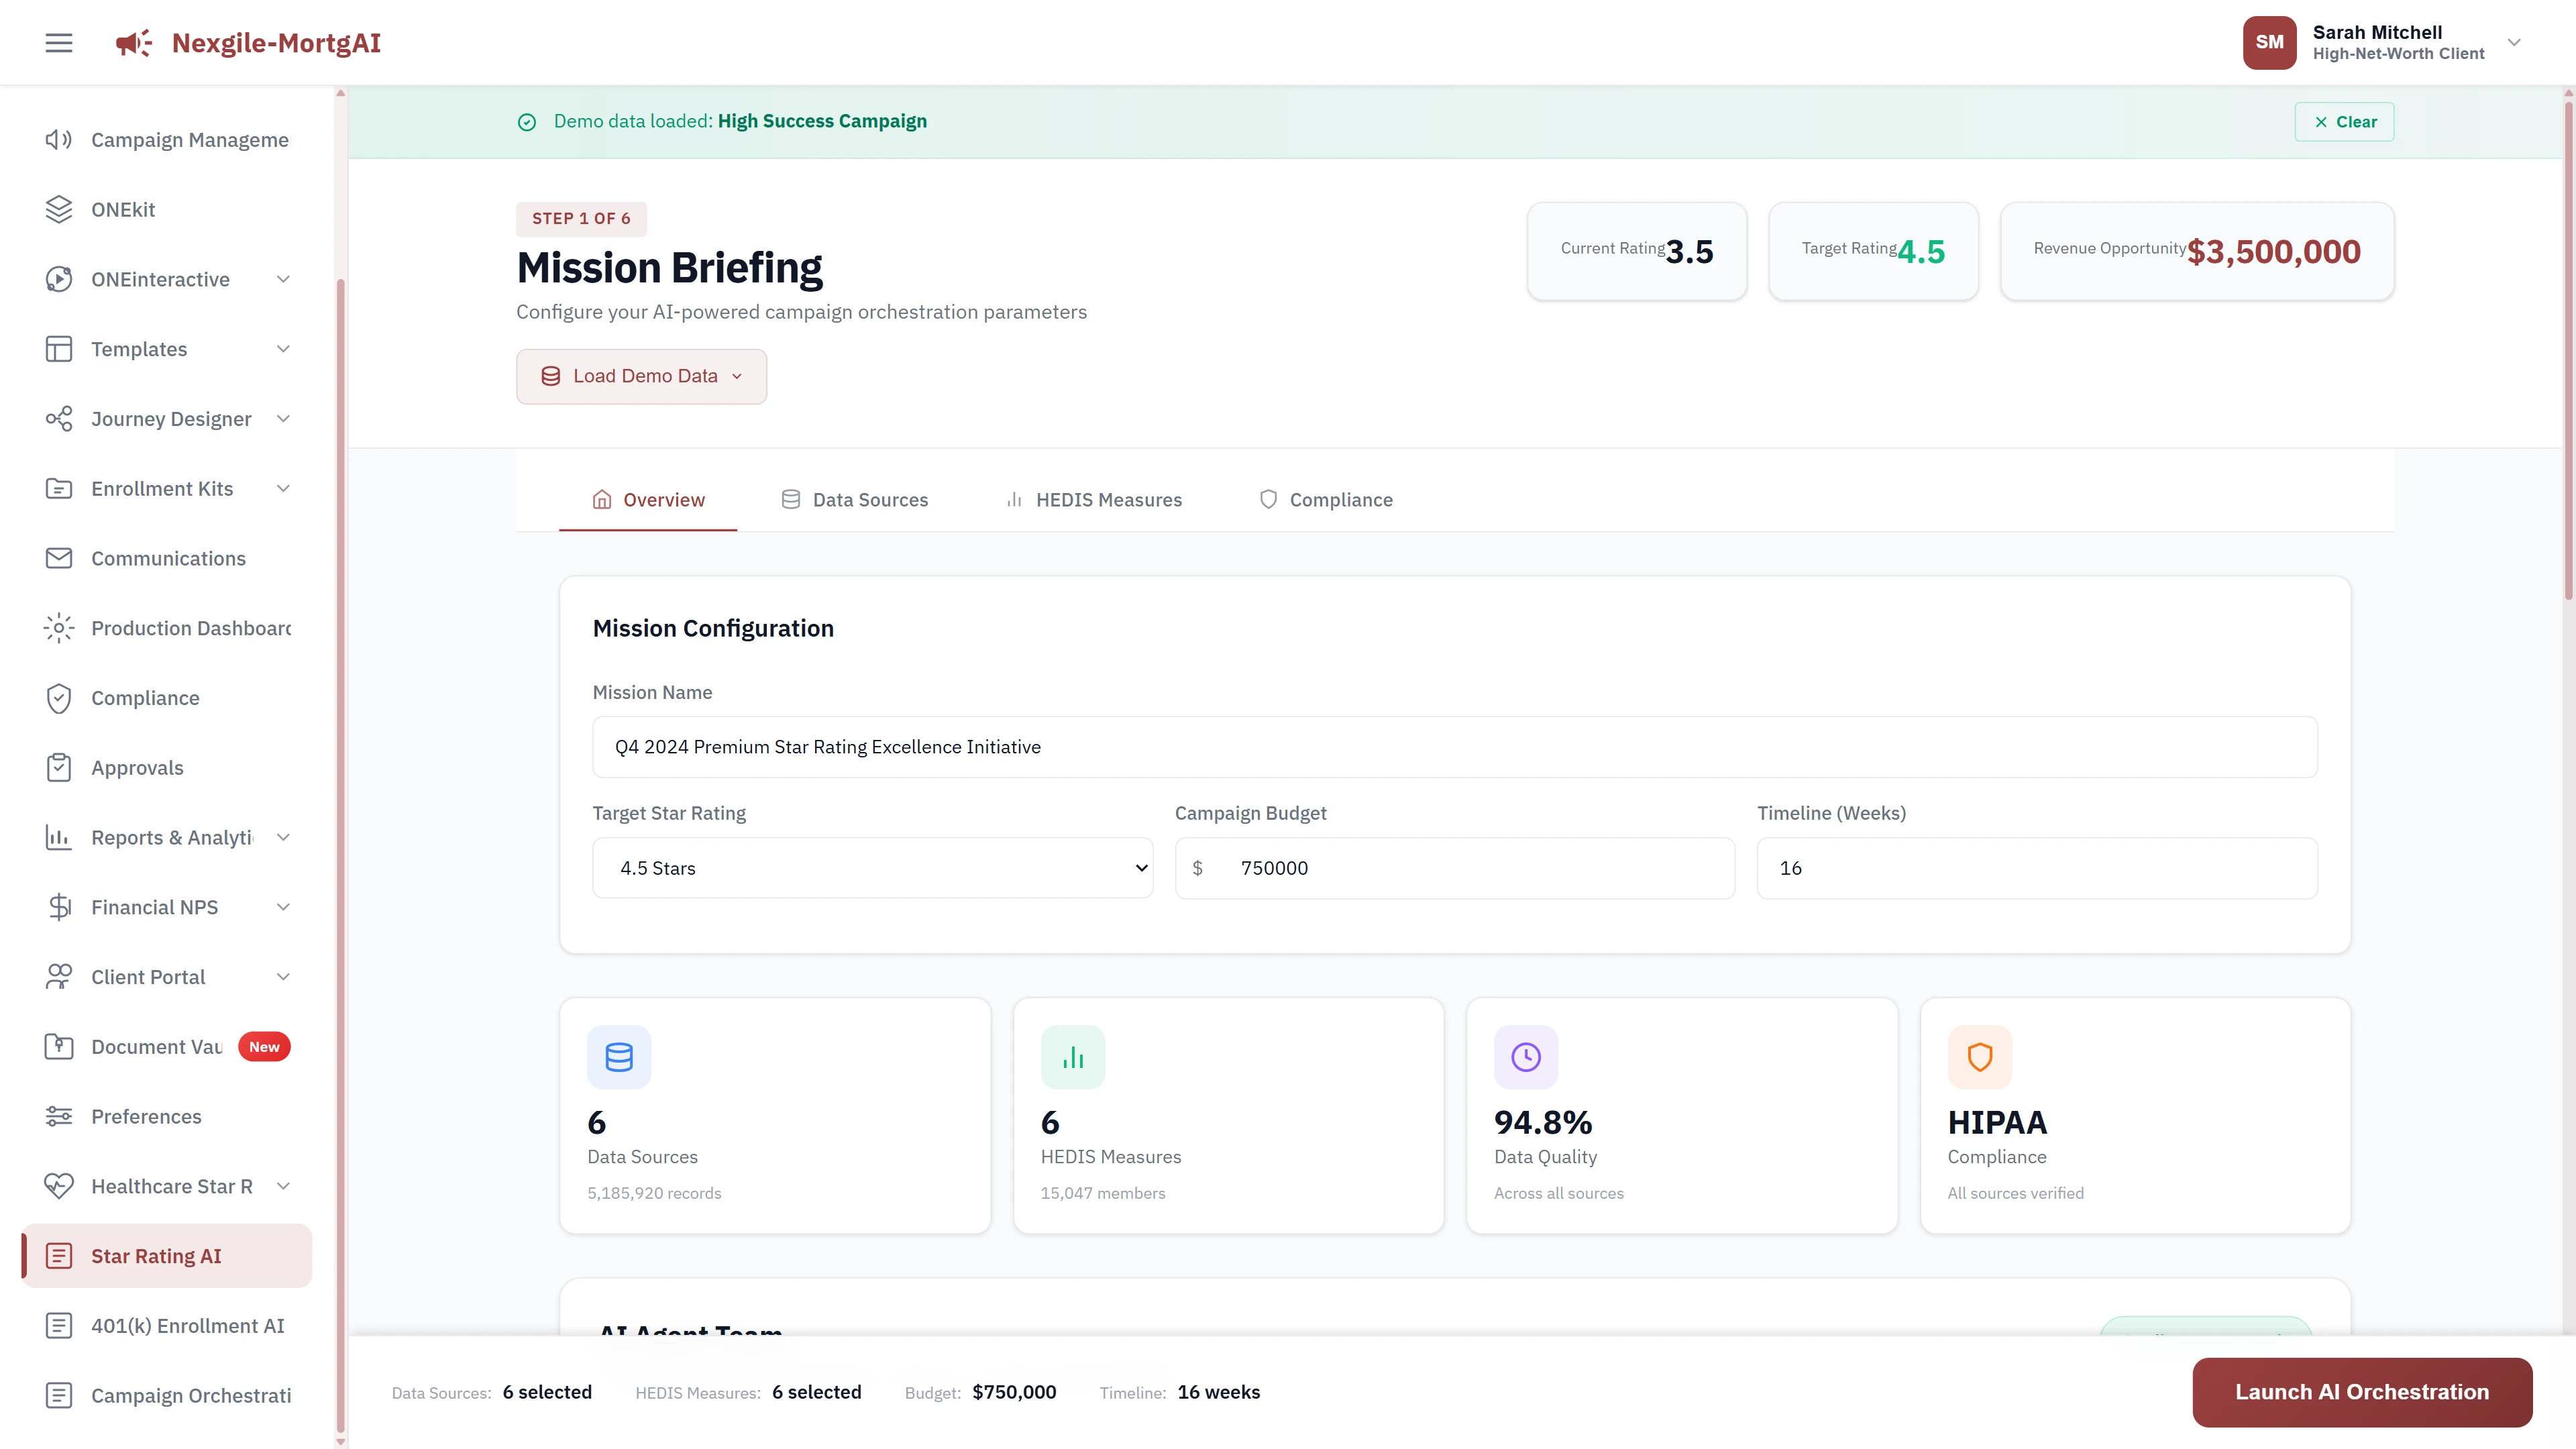Open the Target Star Rating dropdown
This screenshot has height=1449, width=2576.
871,867
